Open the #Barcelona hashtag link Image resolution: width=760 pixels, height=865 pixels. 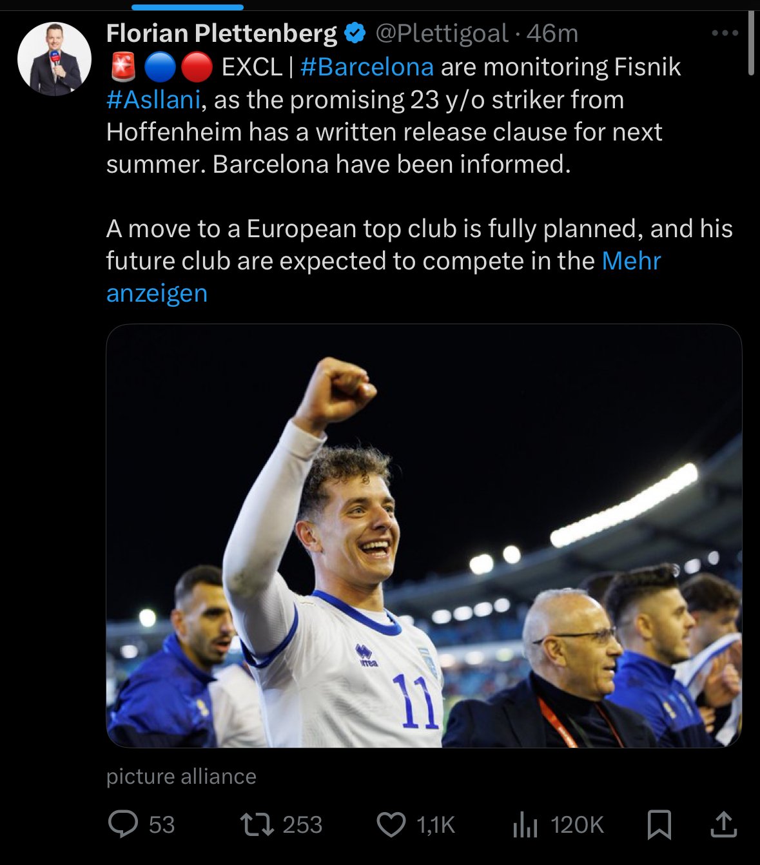click(367, 67)
